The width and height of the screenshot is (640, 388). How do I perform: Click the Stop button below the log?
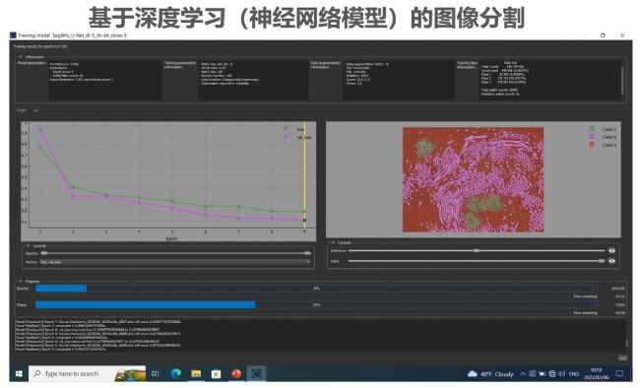[622, 357]
